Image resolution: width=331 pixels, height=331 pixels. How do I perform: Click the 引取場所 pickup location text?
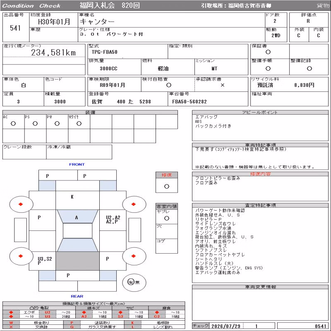click(x=236, y=6)
